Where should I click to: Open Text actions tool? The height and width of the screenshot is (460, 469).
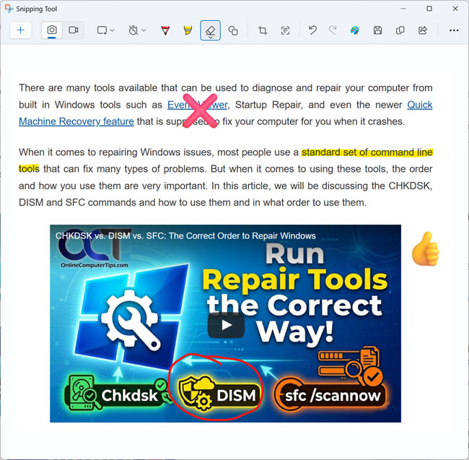pos(285,30)
